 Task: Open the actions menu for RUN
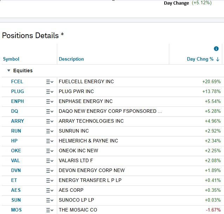[x=50, y=131]
